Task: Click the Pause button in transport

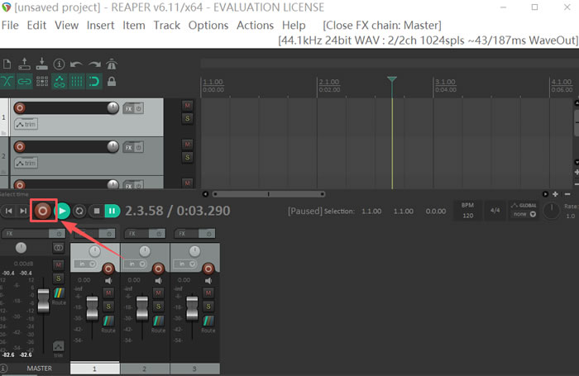Action: coord(112,211)
